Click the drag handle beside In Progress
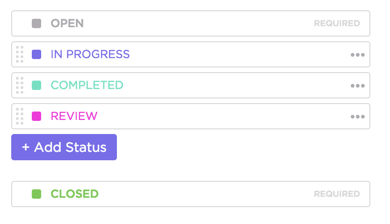Screen dimensions: 390x224 (20, 54)
